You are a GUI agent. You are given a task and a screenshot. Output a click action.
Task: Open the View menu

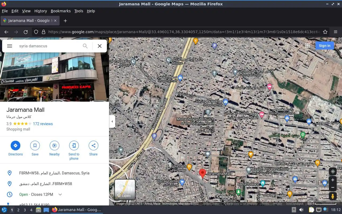[x=26, y=11]
